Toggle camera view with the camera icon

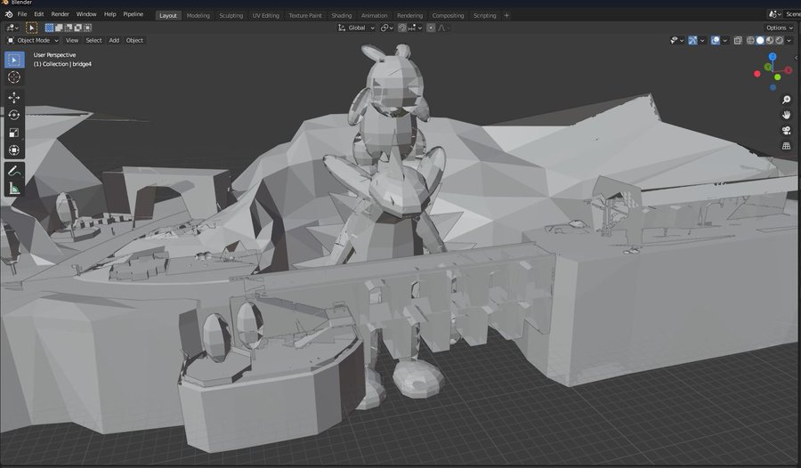[x=786, y=130]
